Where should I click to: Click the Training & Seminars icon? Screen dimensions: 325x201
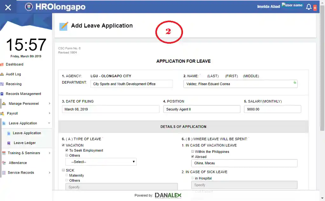pos(4,153)
